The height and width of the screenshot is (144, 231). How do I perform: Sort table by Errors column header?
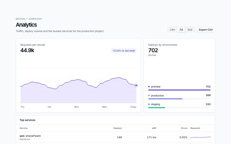coord(184,128)
